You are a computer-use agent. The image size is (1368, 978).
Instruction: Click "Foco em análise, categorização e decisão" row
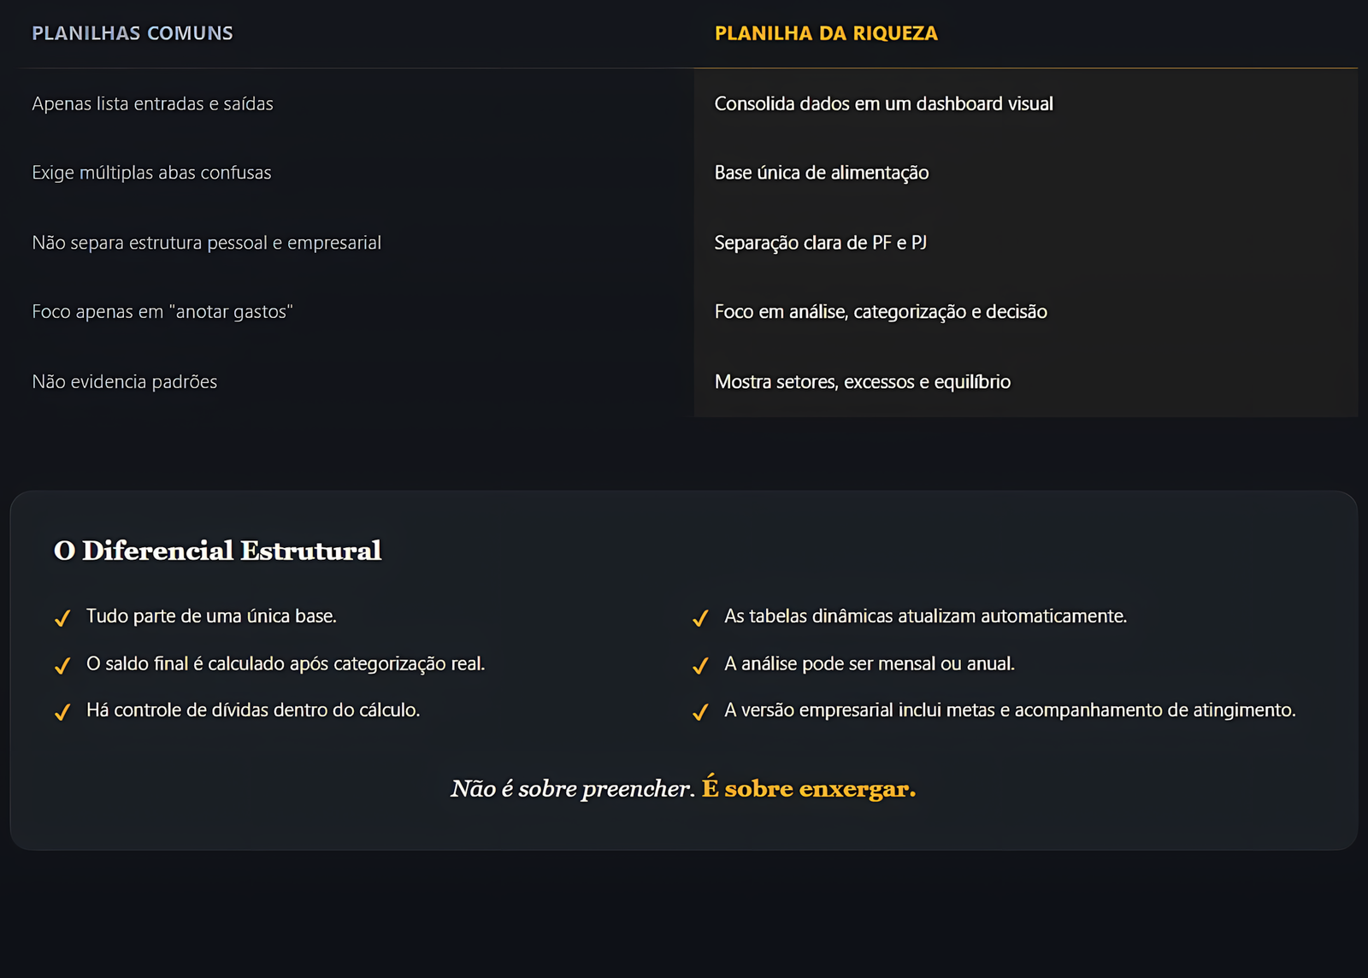tap(881, 312)
